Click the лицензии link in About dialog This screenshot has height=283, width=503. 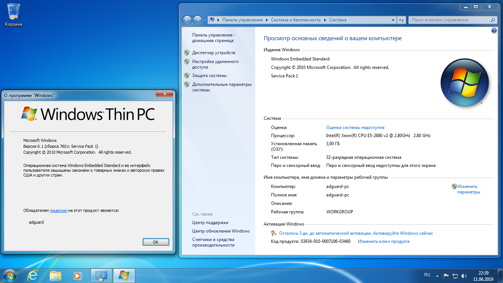pos(59,210)
